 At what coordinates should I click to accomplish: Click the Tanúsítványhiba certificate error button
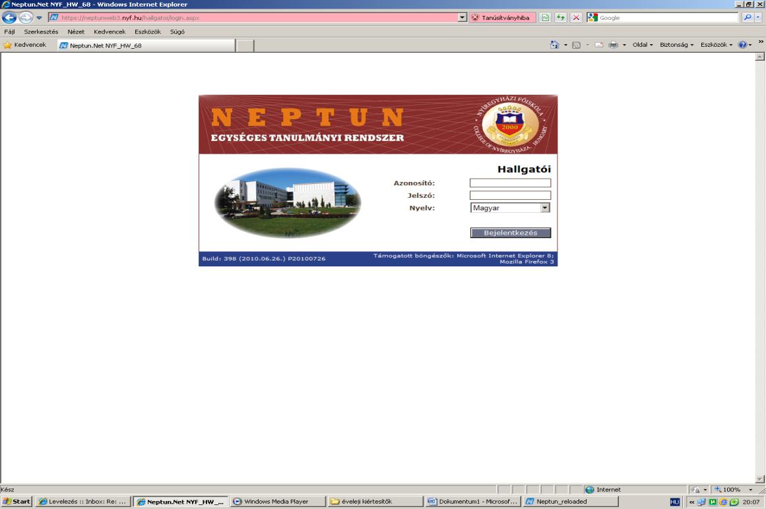pos(501,18)
